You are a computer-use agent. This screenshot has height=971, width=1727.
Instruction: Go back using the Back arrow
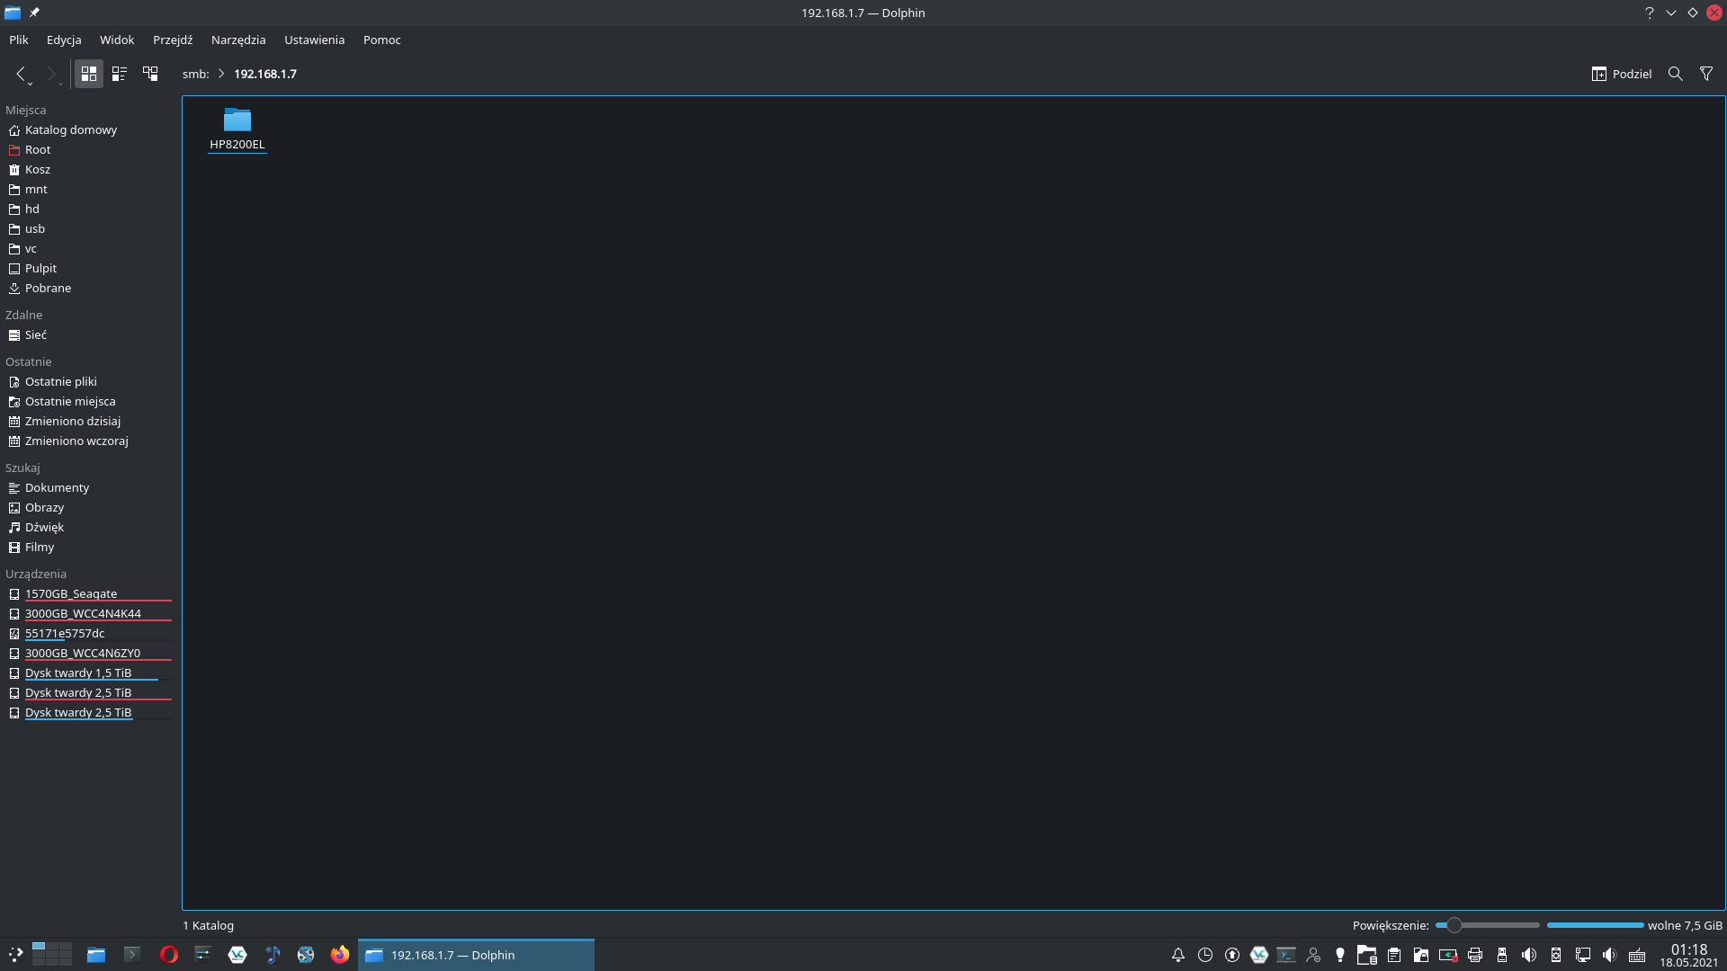point(21,74)
